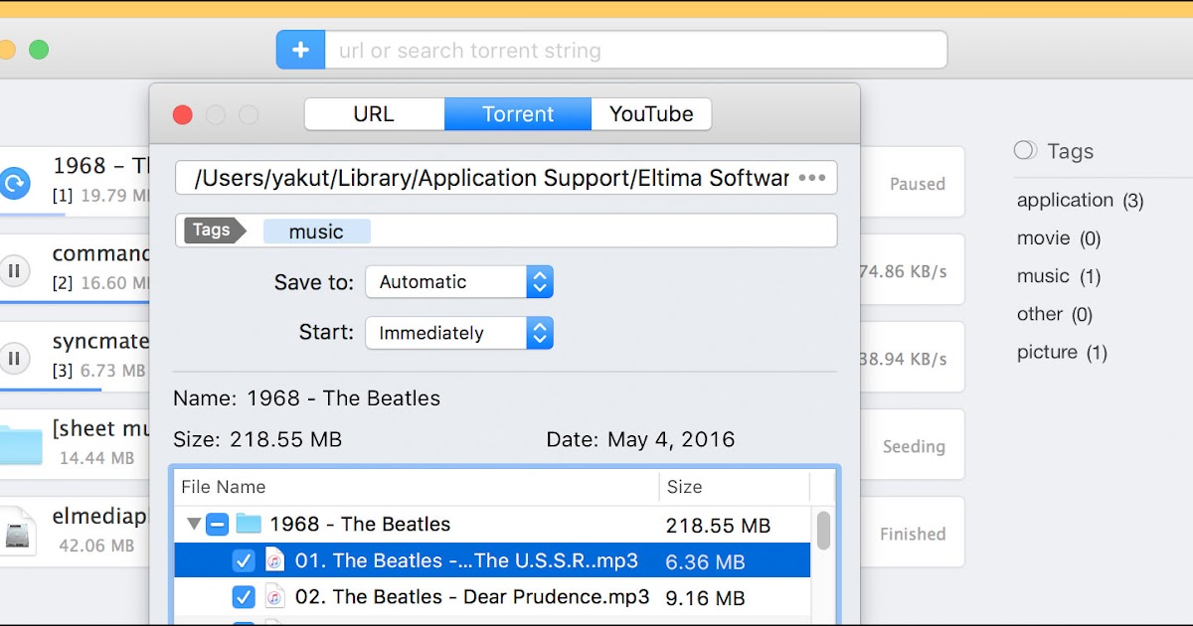Click the 38.94 KB/s speed value
1193x626 pixels.
click(x=903, y=359)
